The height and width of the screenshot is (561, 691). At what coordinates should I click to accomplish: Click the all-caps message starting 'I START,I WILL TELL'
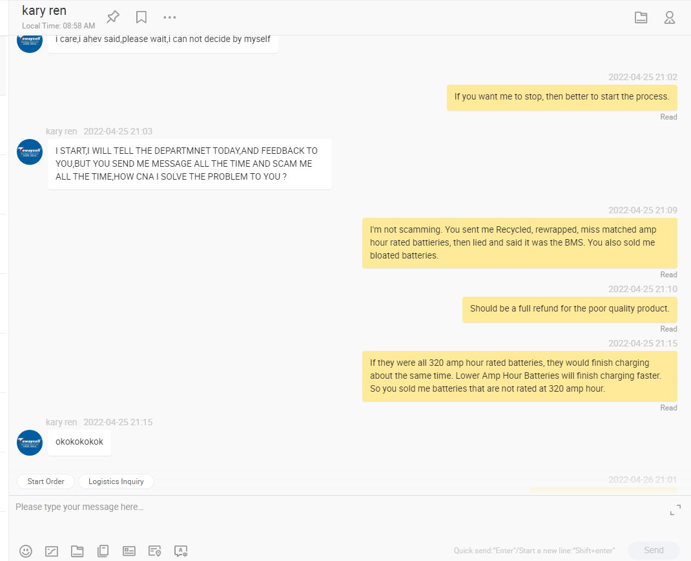189,164
